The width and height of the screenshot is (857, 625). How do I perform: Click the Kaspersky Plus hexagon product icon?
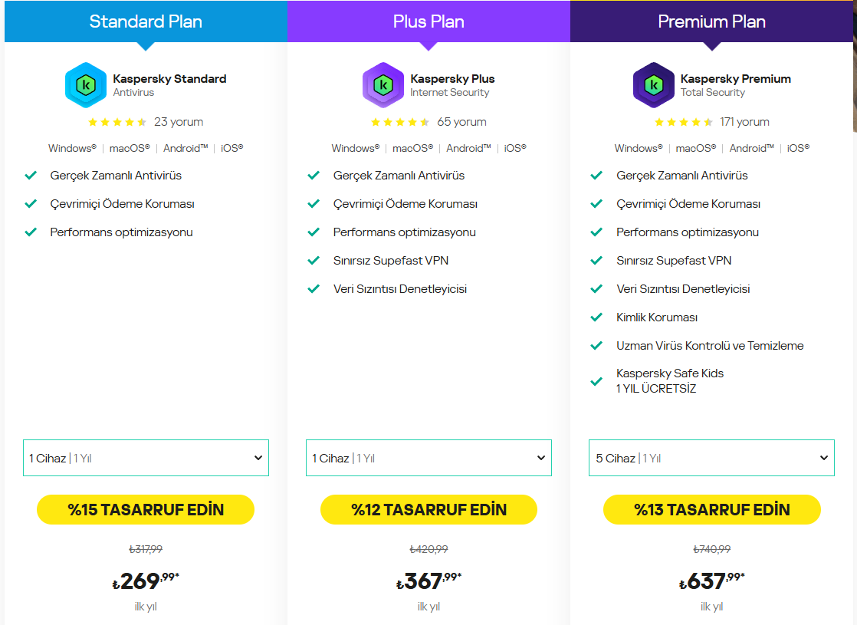(x=383, y=85)
